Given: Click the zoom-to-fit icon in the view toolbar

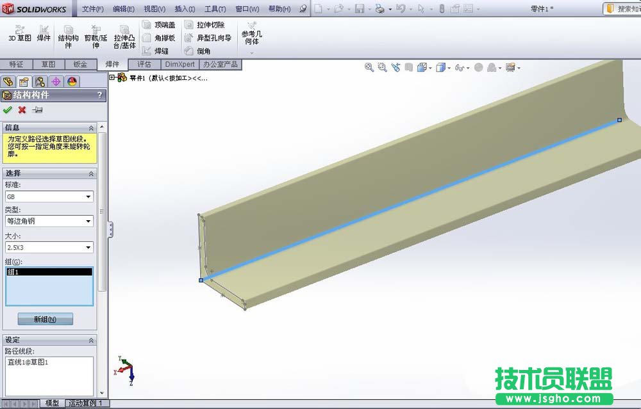Looking at the screenshot, I should coord(370,67).
